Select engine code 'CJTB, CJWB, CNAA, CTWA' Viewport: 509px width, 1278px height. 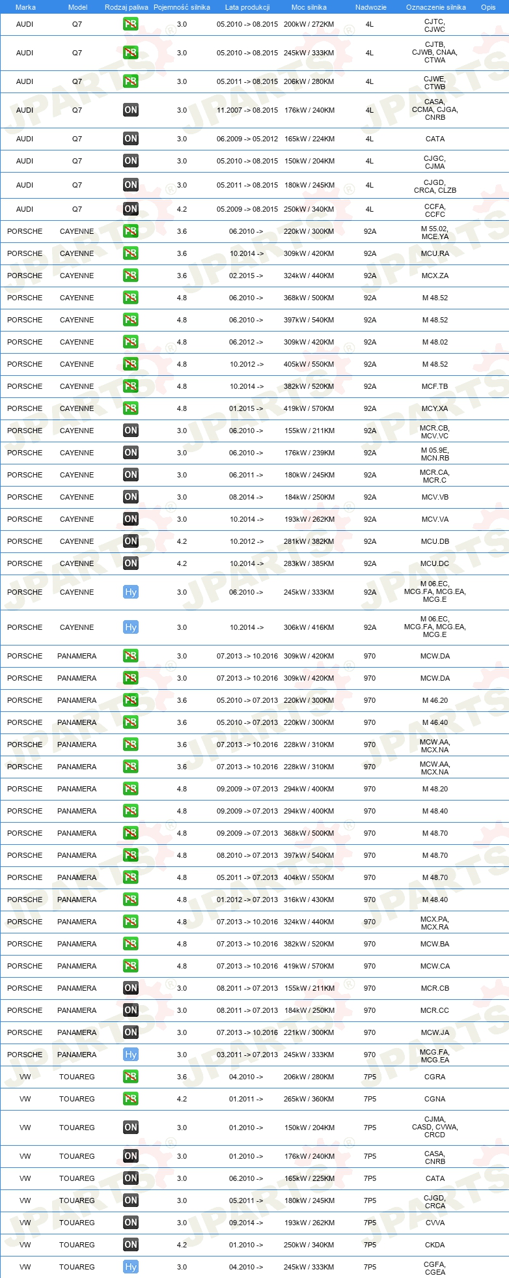435,52
